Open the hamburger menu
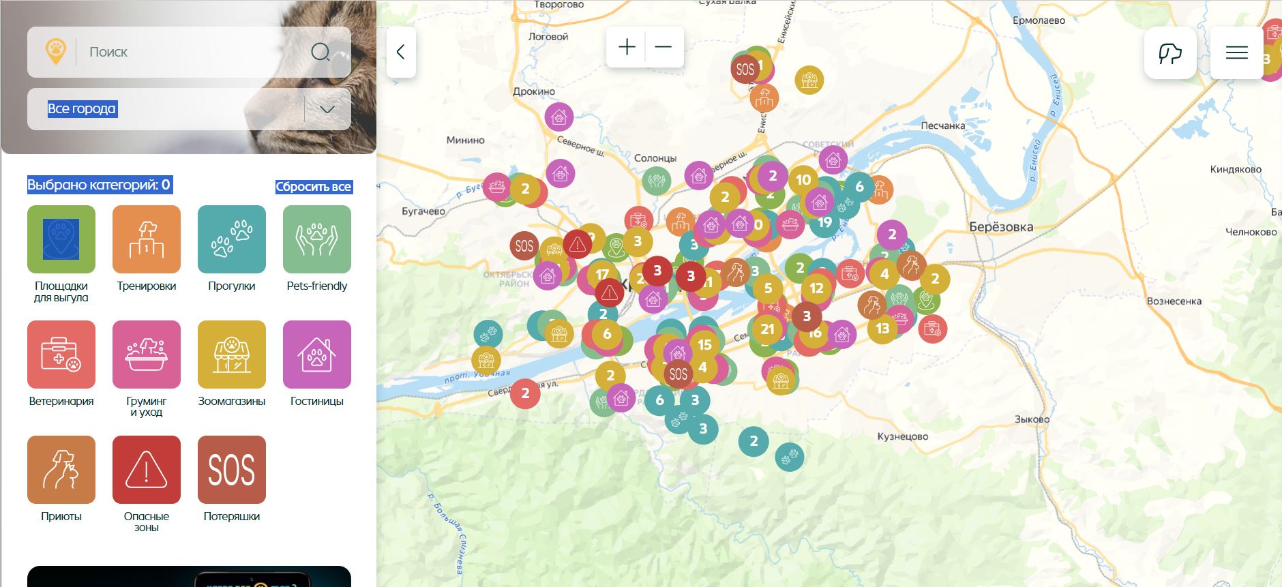The width and height of the screenshot is (1282, 587). 1236,52
